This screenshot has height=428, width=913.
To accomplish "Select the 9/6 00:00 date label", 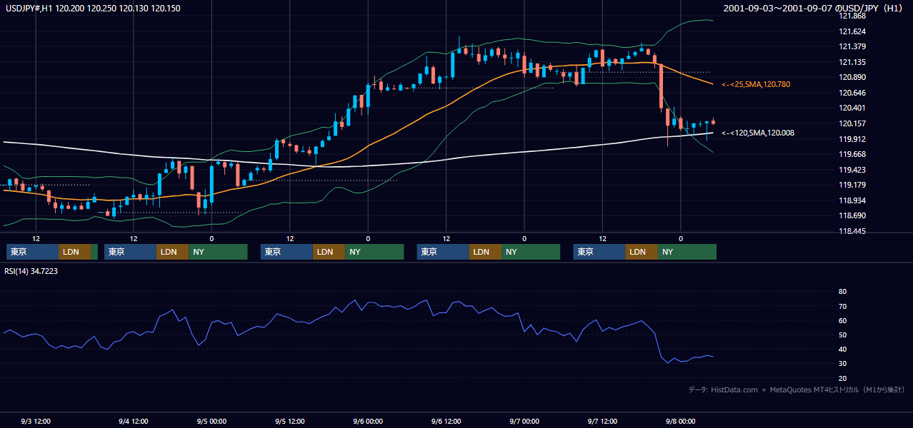I will tap(368, 421).
